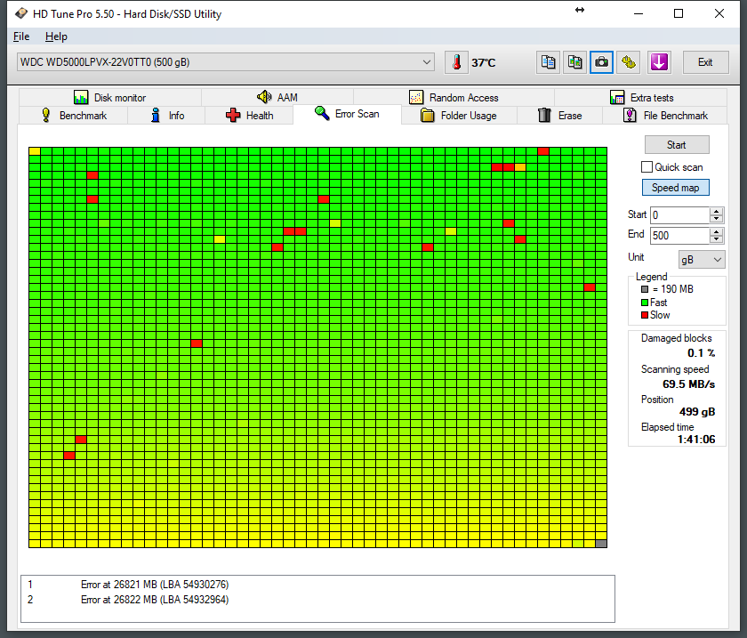Click the camera save screenshot icon
Image resolution: width=747 pixels, height=638 pixels.
click(x=602, y=62)
